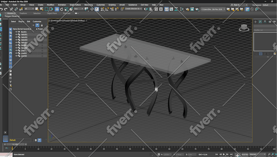
Task: Select the Link tool chain icon
Action: click(11, 9)
